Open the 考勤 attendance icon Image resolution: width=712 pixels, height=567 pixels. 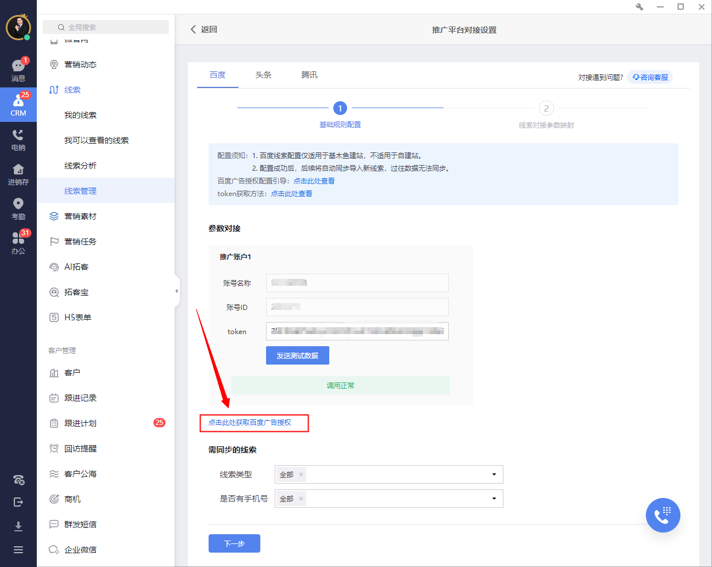[18, 208]
